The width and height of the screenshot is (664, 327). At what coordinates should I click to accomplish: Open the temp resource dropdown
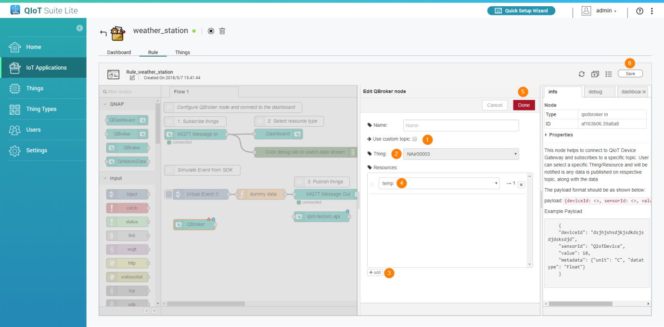click(x=438, y=183)
